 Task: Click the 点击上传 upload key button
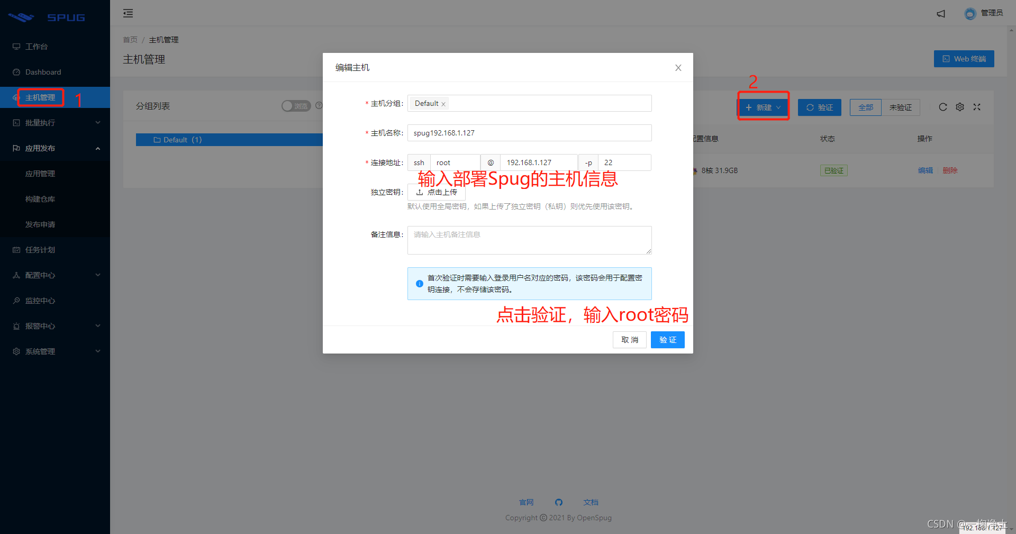click(436, 192)
